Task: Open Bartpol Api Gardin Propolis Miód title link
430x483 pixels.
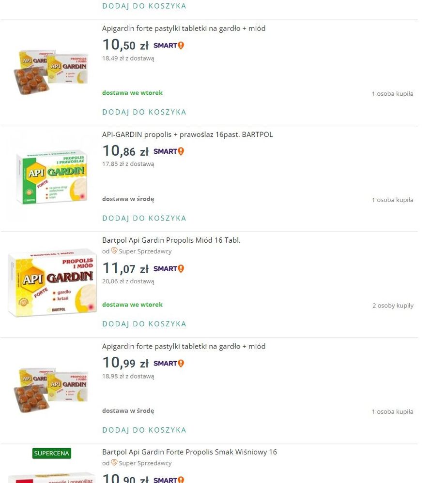Action: (171, 240)
